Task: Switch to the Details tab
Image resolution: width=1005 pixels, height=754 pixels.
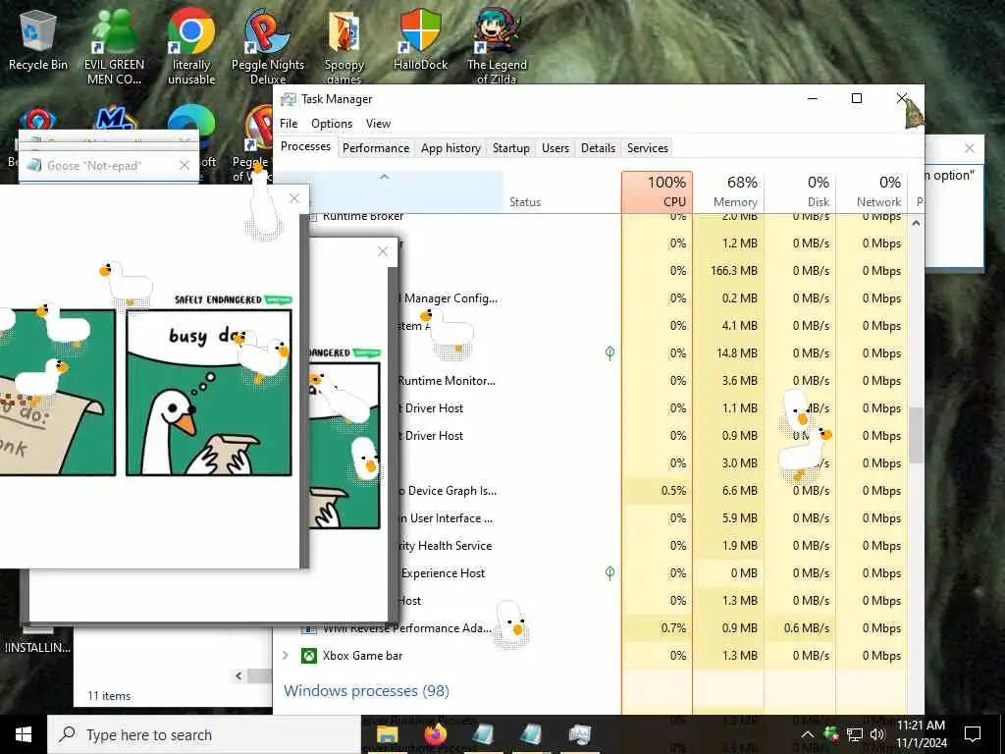Action: click(x=598, y=148)
